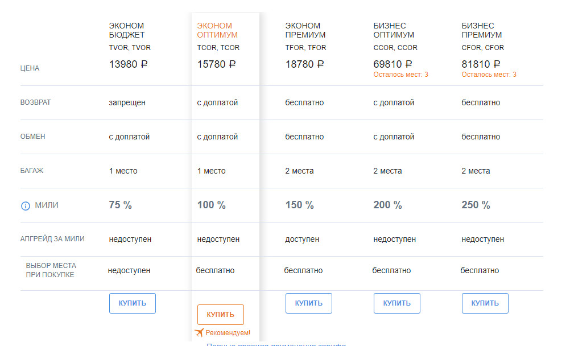Viewport: 566px width, 346px height.
Task: Click the 18780 ₽ price
Action: coord(304,64)
